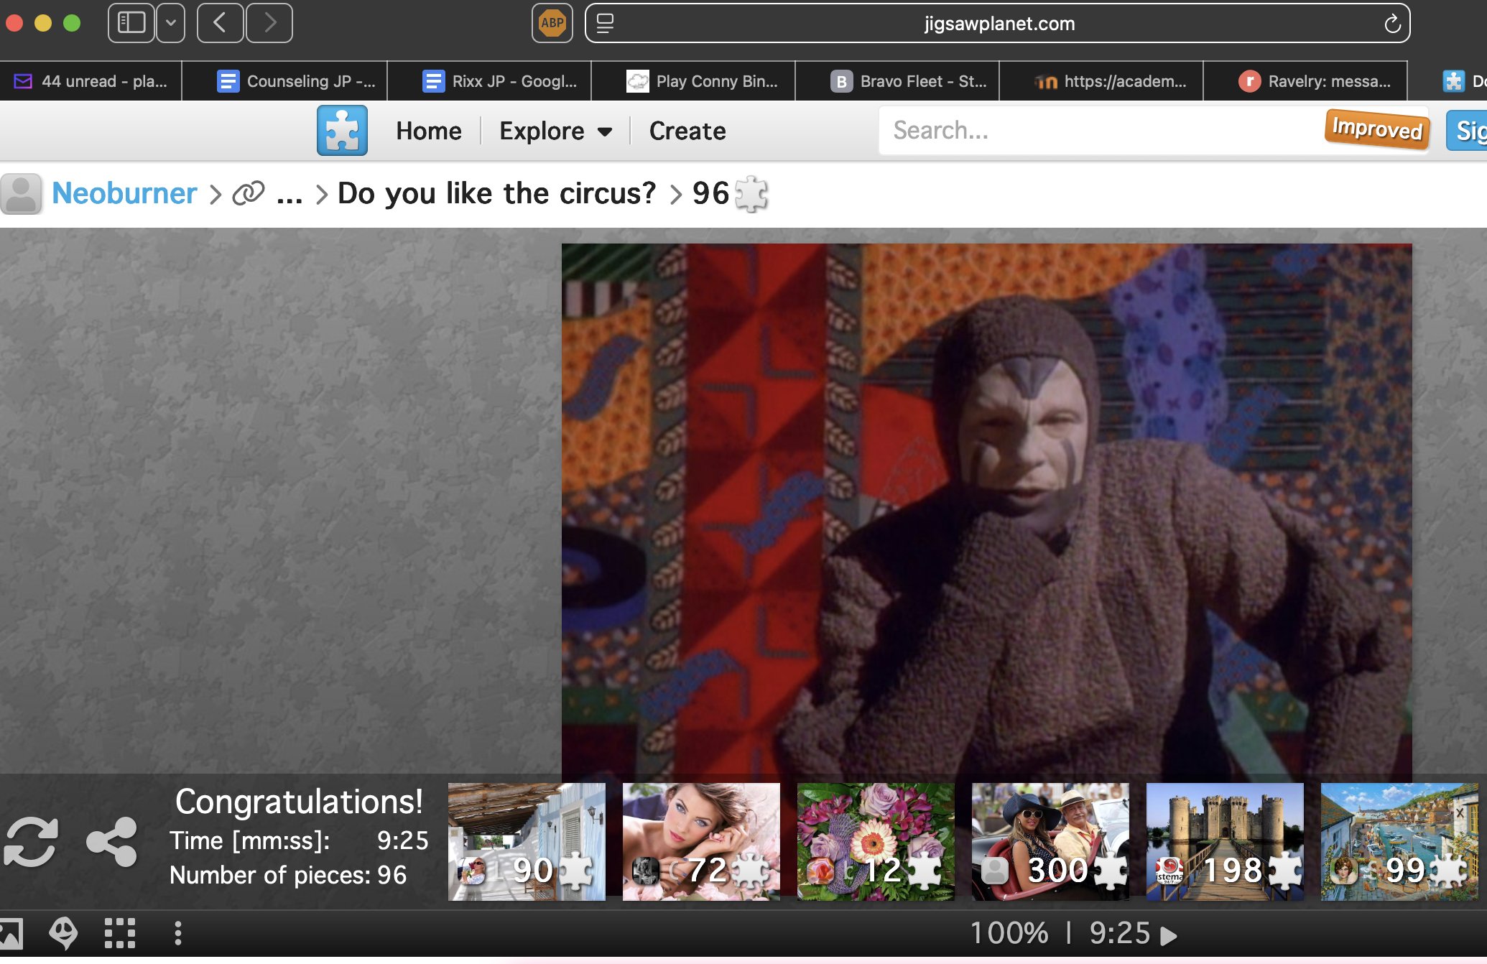Go back with the browser back arrow
Viewport: 1487px width, 964px height.
click(x=220, y=23)
